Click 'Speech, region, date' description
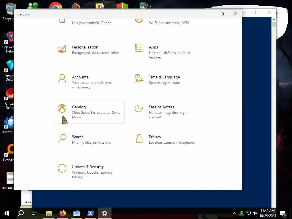 coord(165,83)
